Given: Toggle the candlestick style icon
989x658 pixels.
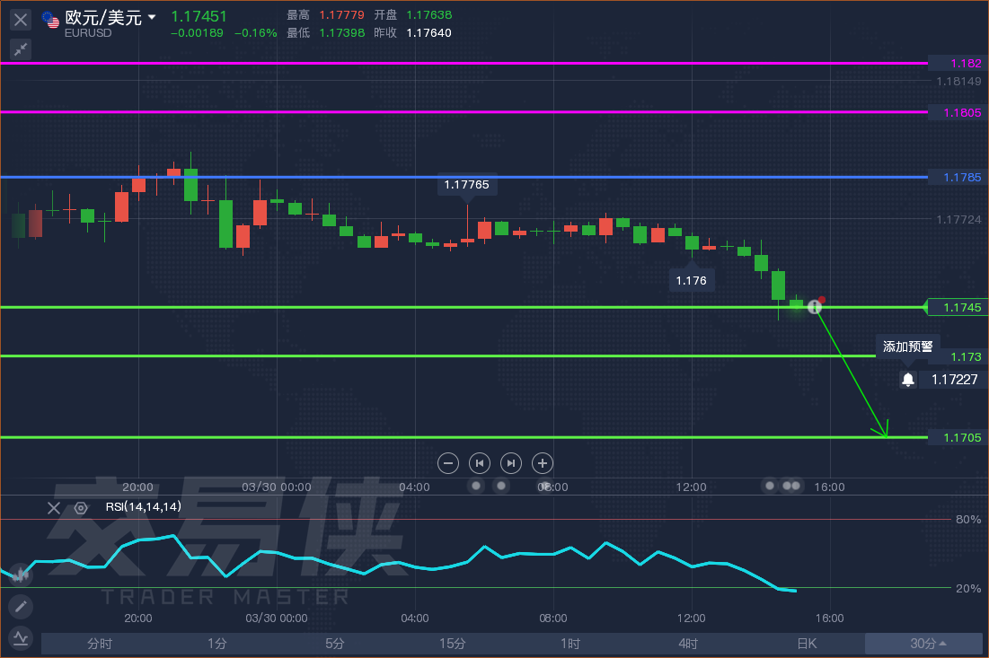Looking at the screenshot, I should (21, 575).
